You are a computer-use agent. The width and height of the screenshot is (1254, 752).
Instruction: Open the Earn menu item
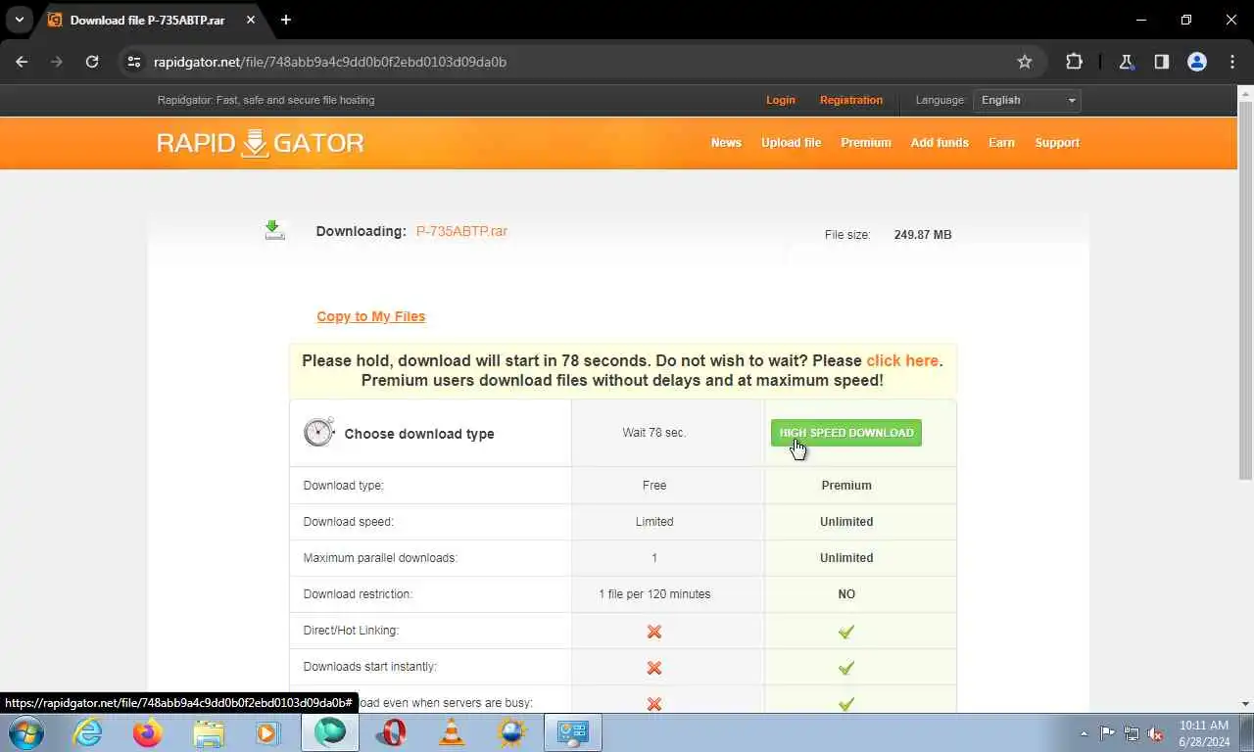point(1001,143)
